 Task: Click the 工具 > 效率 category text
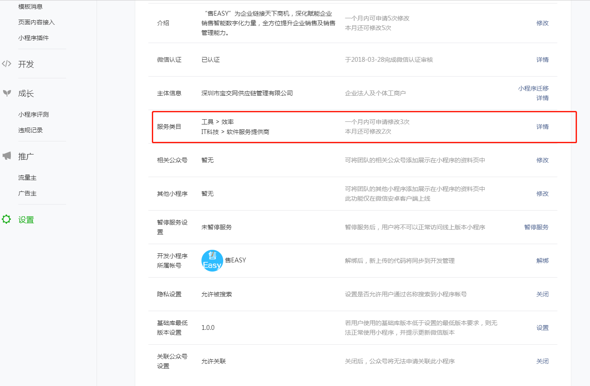pyautogui.click(x=218, y=122)
